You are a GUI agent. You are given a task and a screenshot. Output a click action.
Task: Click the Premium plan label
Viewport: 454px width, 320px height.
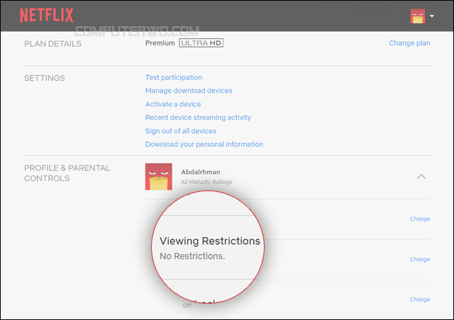point(160,43)
